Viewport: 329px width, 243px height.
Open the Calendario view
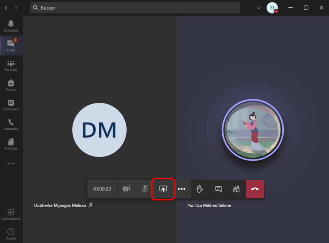tap(11, 105)
